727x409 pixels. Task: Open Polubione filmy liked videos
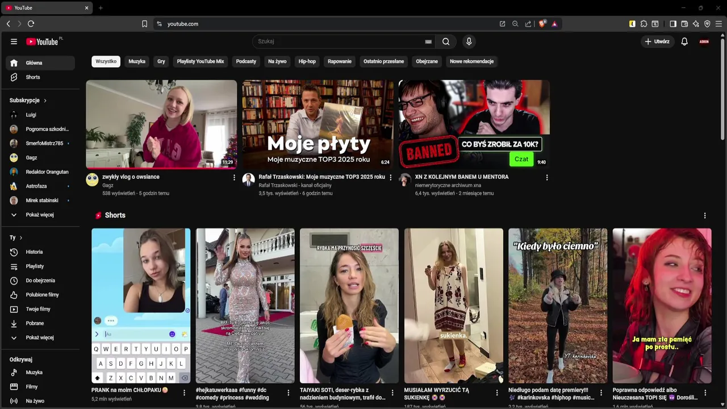40,295
